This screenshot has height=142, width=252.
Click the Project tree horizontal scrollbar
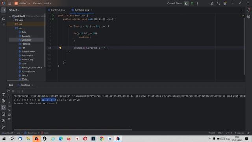coord(18,80)
